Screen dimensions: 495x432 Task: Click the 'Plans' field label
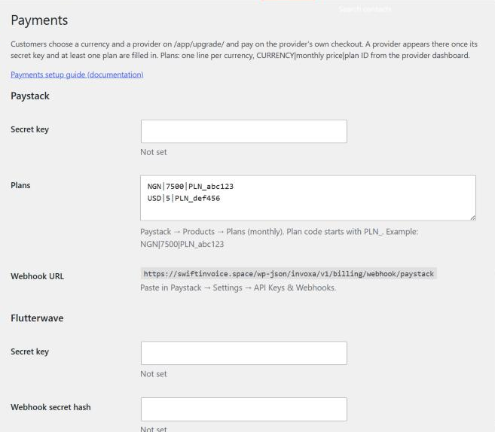coord(20,185)
